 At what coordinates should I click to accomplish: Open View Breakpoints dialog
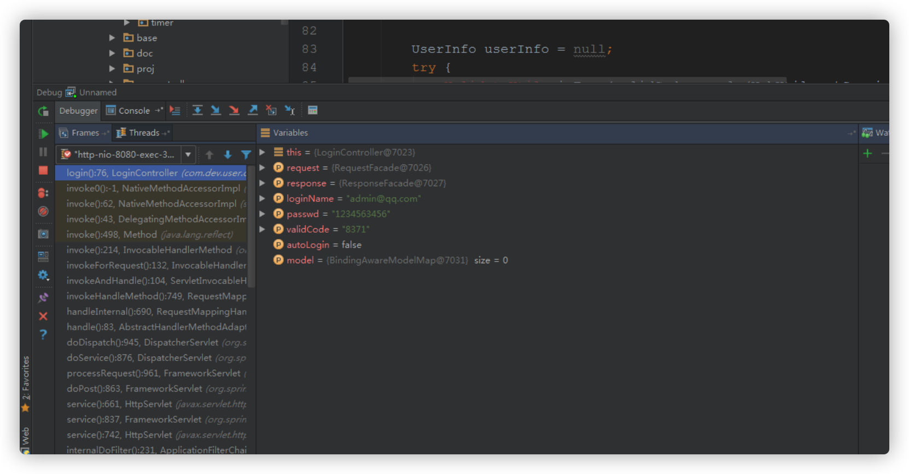pos(43,193)
